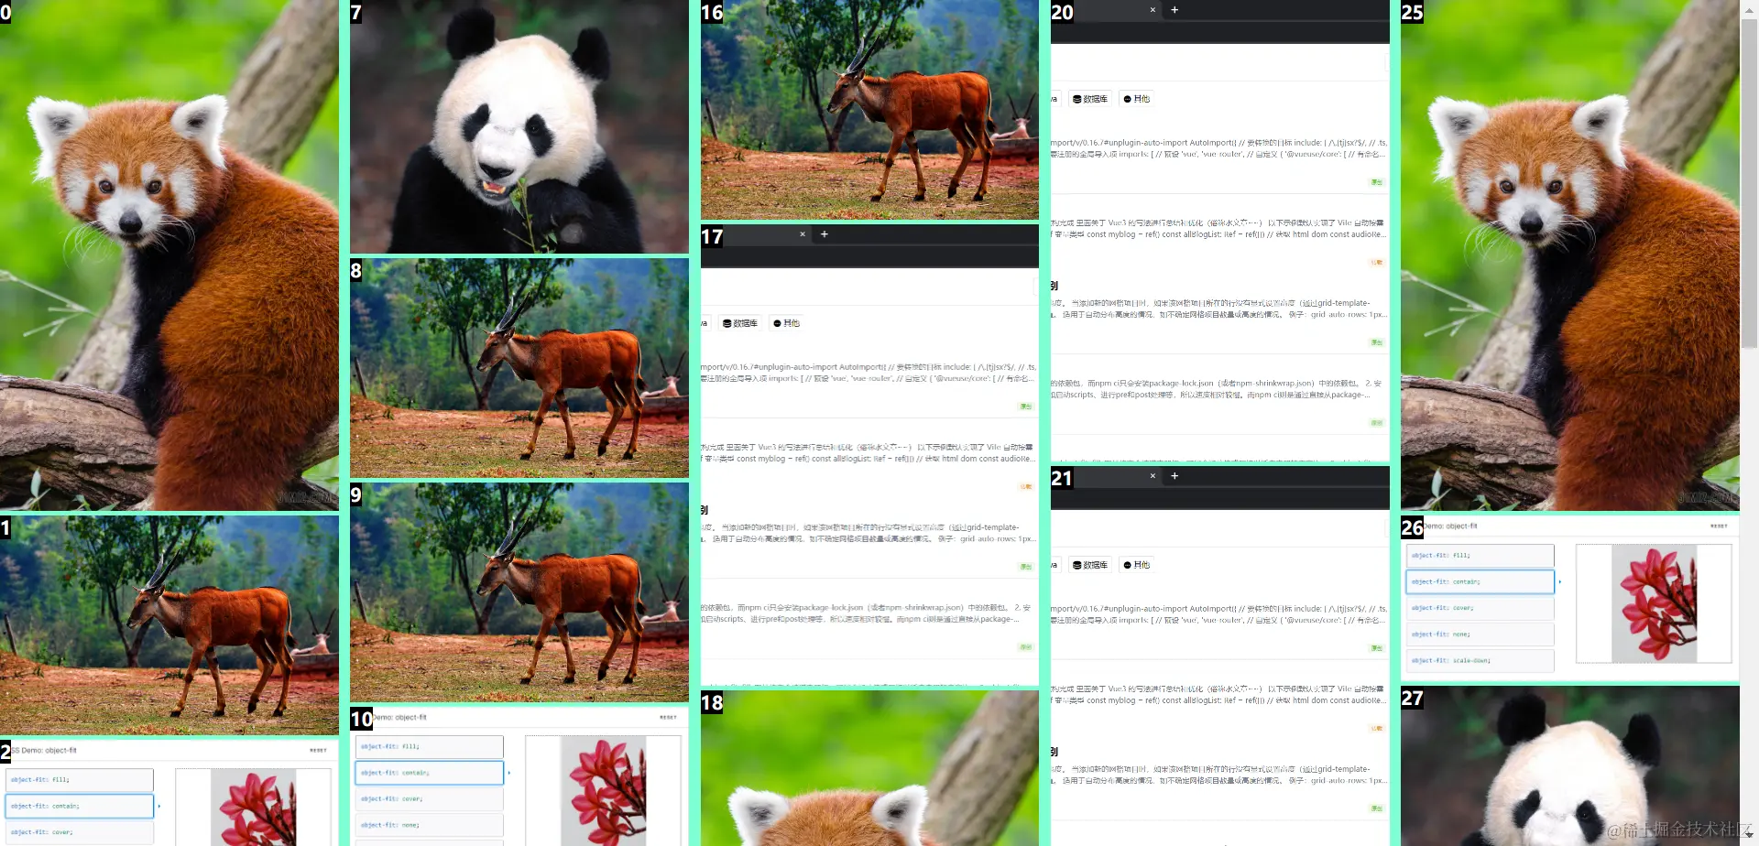This screenshot has height=846, width=1759.
Task: Click the small blue arrow beside contain in card 26
Action: pos(1560,582)
